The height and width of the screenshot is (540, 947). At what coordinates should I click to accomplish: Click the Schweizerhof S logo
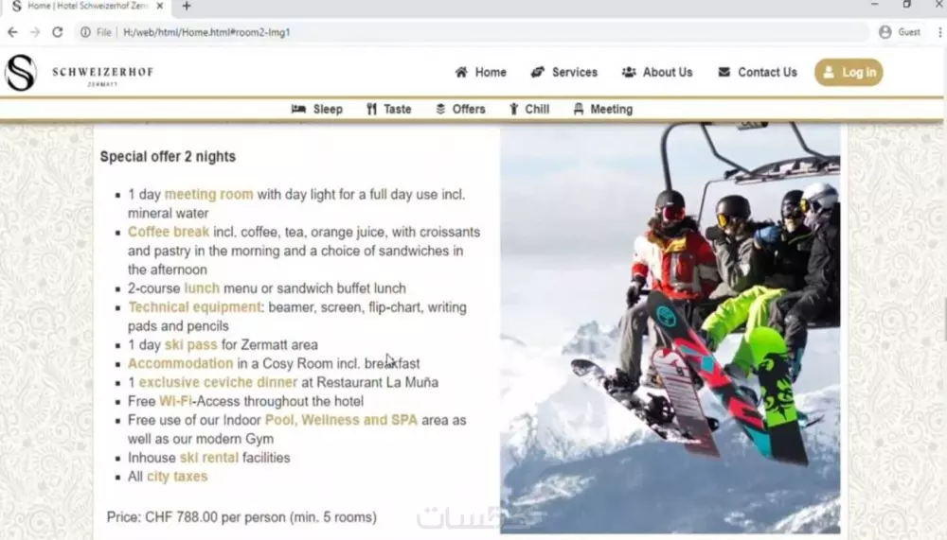[x=21, y=73]
